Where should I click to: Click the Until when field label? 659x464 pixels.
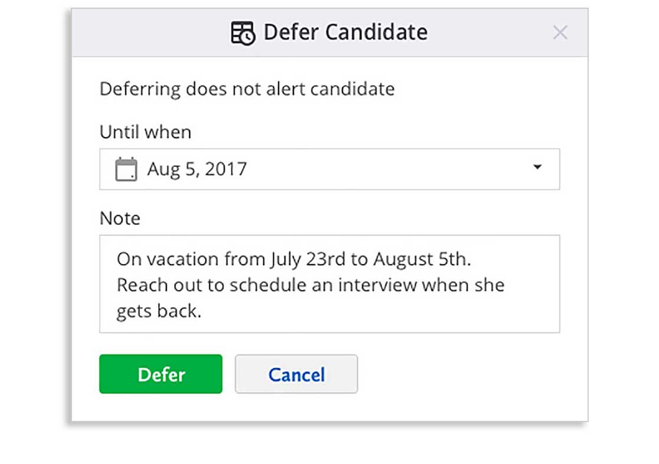coord(145,132)
